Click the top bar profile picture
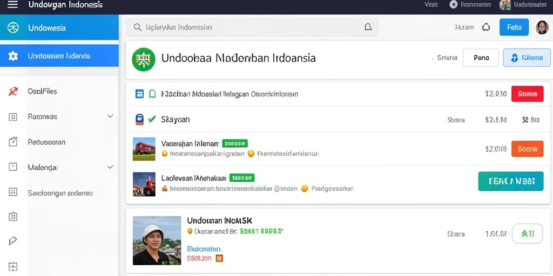 click(505, 4)
